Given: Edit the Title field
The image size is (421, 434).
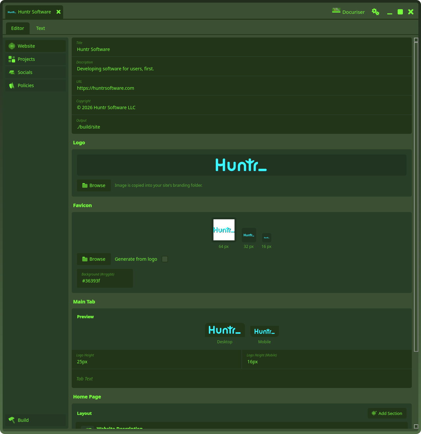Looking at the screenshot, I should [x=242, y=47].
